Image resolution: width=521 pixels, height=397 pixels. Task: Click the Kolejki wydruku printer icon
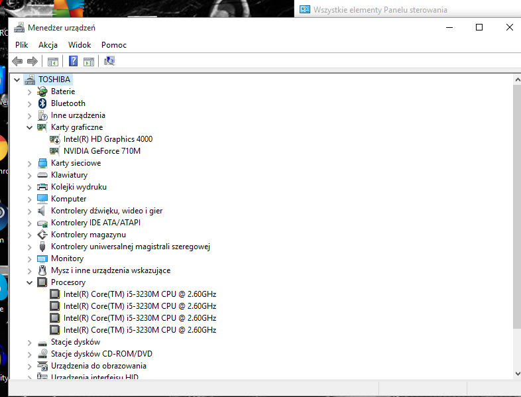point(42,187)
